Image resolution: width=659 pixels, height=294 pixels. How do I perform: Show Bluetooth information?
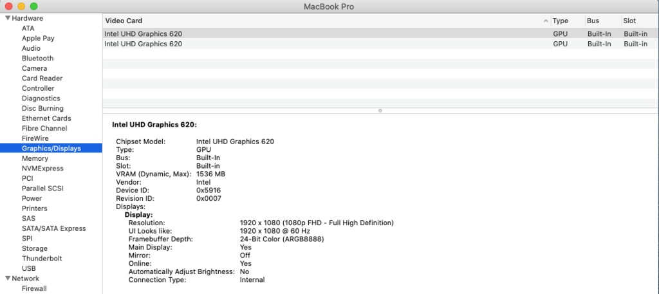pyautogui.click(x=37, y=59)
